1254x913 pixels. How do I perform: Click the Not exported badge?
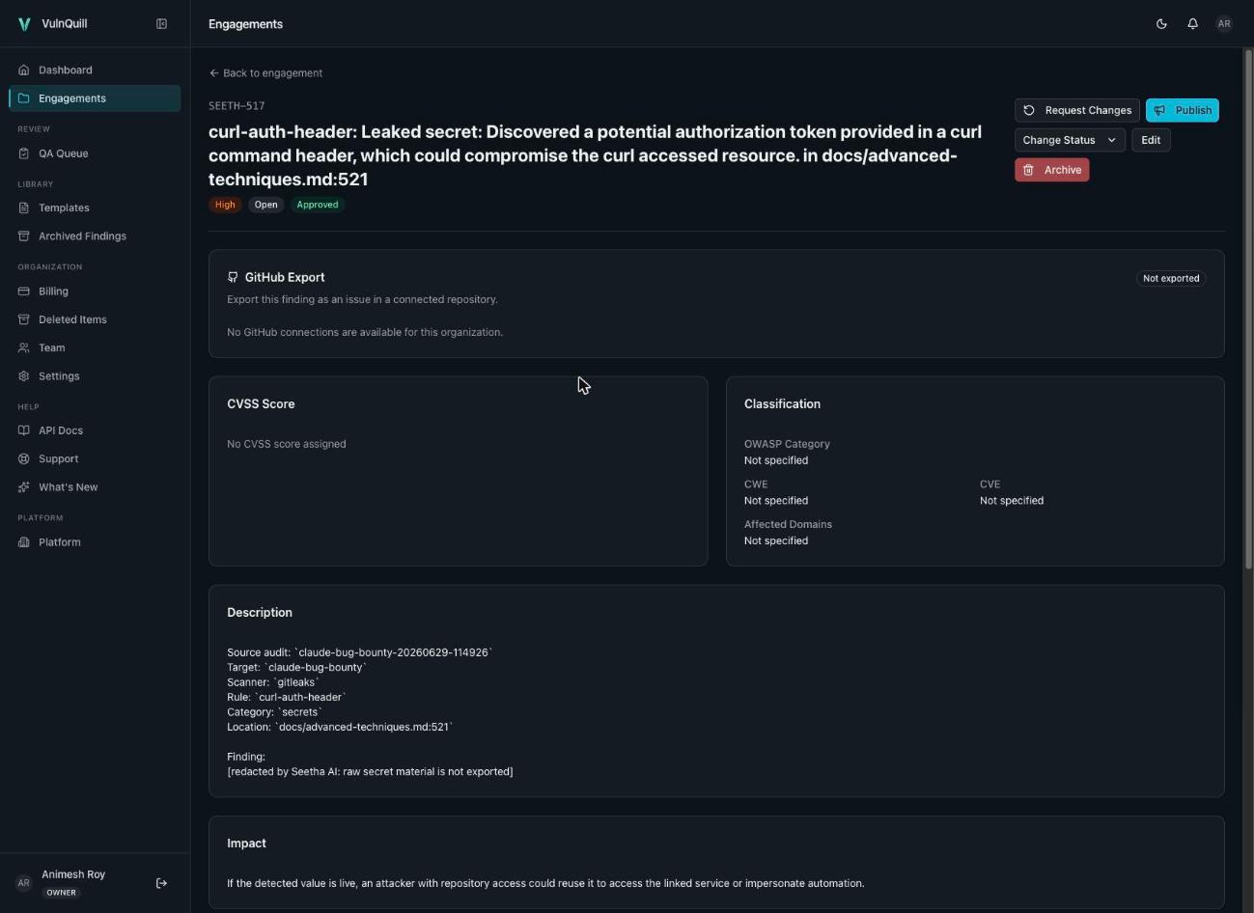pyautogui.click(x=1171, y=278)
